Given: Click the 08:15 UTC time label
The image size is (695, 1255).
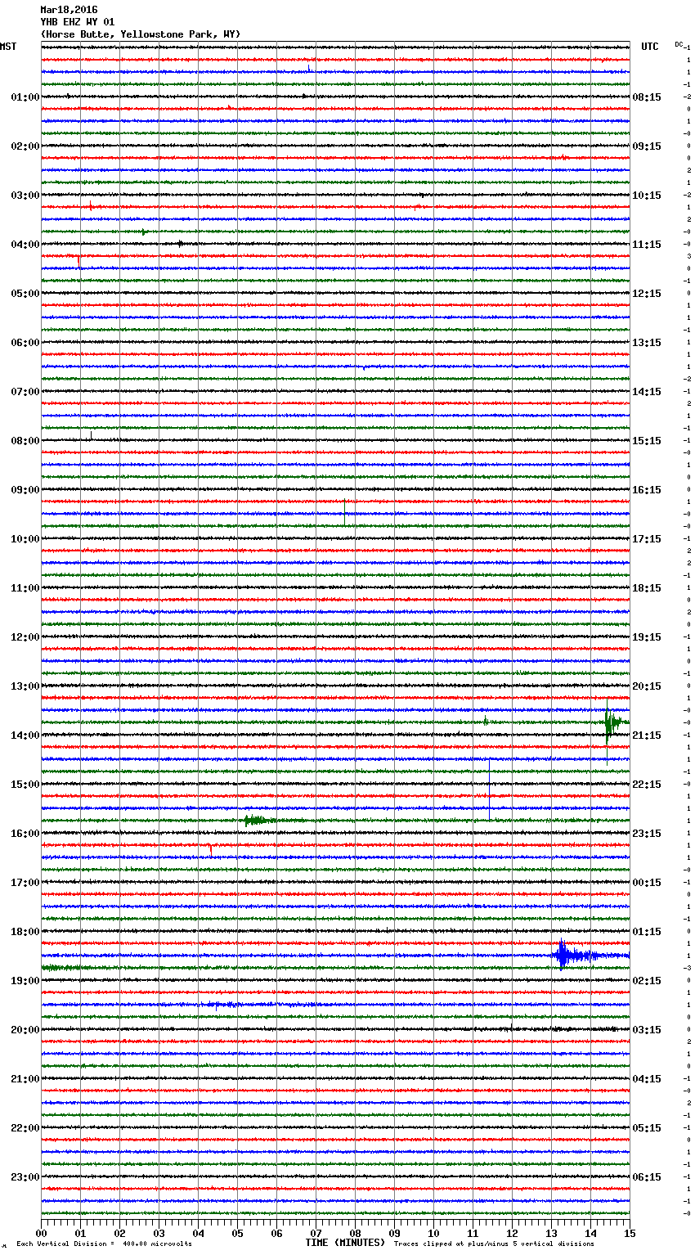Looking at the screenshot, I should click(647, 97).
